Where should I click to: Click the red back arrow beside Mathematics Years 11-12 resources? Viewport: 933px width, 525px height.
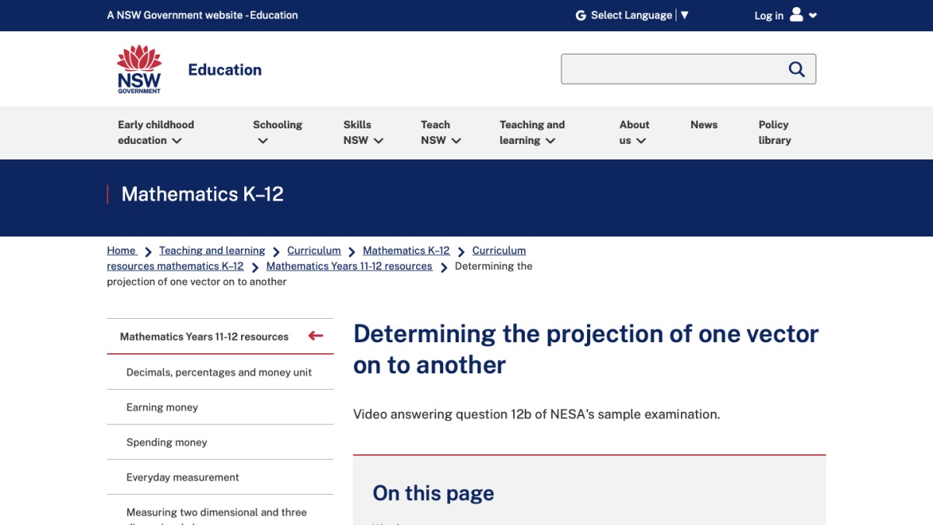click(x=316, y=335)
